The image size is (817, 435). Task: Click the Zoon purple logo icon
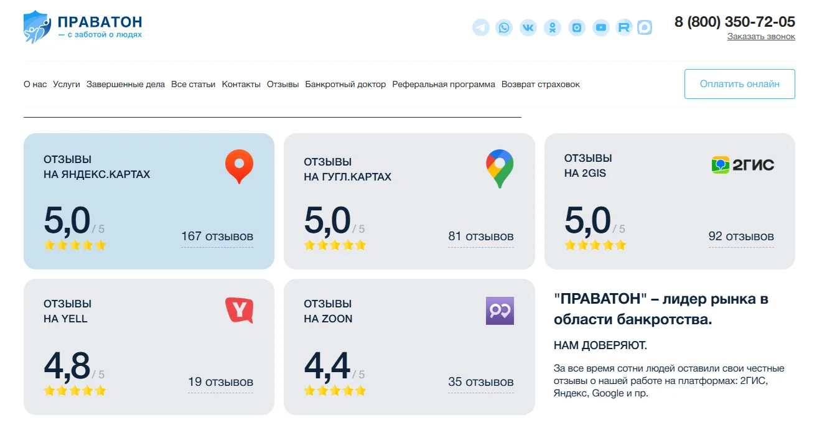pyautogui.click(x=500, y=311)
